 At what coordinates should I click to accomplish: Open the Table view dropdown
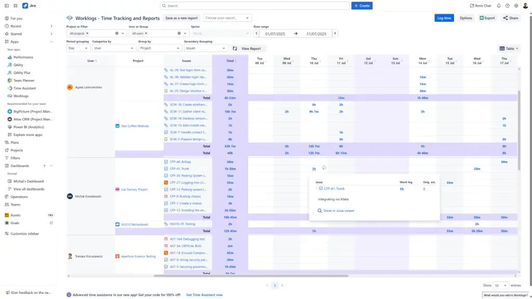pos(508,48)
